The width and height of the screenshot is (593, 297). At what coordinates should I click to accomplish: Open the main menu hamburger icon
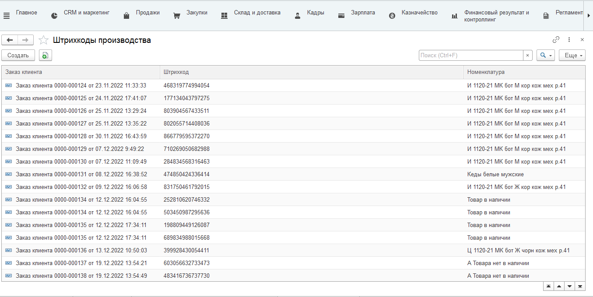point(6,16)
